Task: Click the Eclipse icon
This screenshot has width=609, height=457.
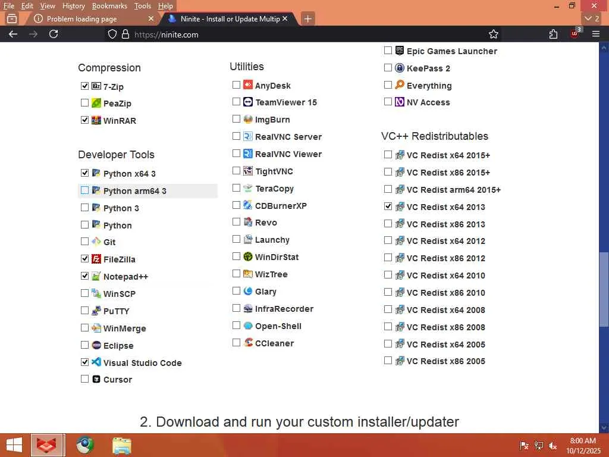Action: [96, 345]
